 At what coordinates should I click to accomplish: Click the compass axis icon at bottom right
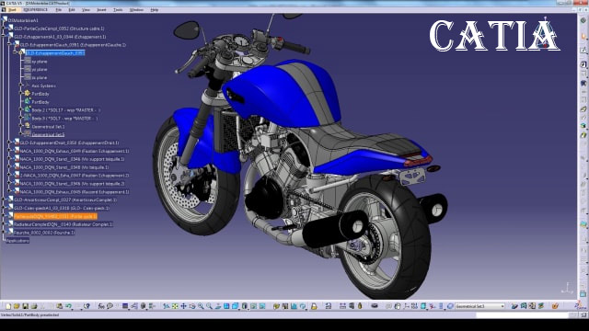[567, 288]
